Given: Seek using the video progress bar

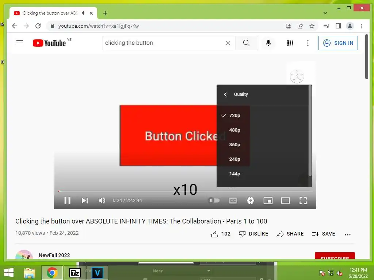Looking at the screenshot, I should click(x=185, y=191).
